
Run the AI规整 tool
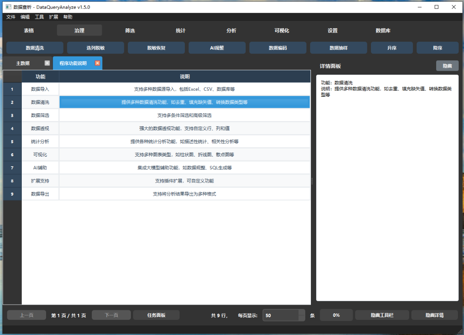tap(217, 48)
